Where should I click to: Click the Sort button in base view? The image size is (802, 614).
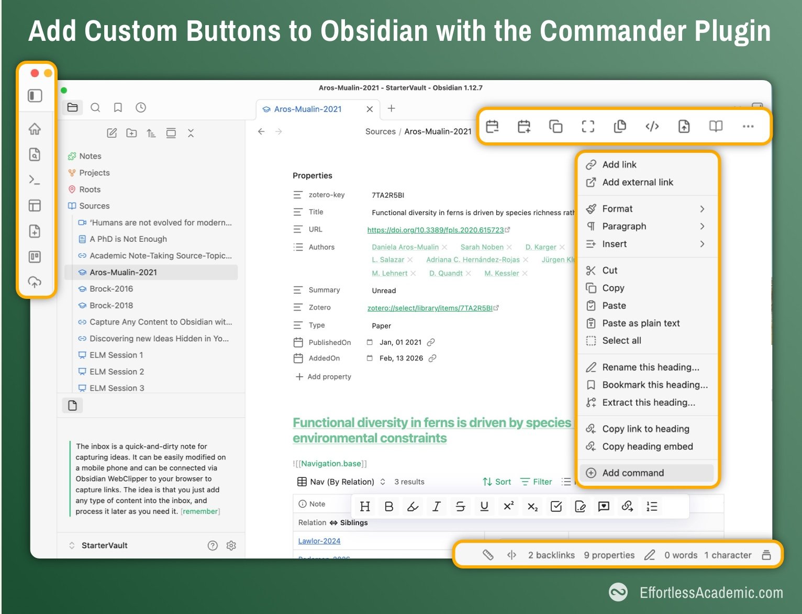click(x=497, y=482)
